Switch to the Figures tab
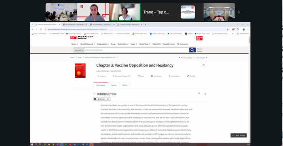The width and height of the screenshot is (283, 146). click(x=114, y=85)
